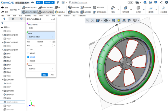
Task: Select the 拉伸凸台/基体 extrude boss tool
Action: click(x=29, y=7)
